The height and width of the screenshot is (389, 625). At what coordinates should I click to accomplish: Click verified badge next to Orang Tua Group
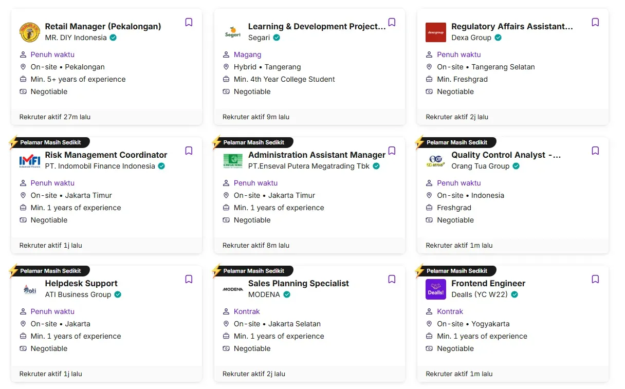pos(516,166)
